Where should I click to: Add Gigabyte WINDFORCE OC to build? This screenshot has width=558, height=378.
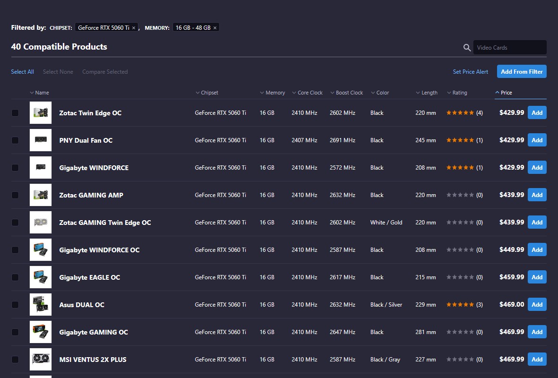537,250
